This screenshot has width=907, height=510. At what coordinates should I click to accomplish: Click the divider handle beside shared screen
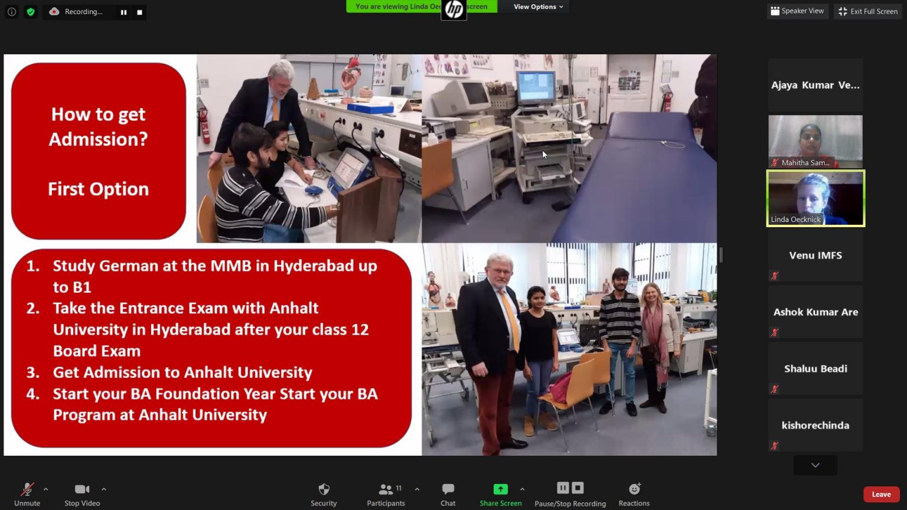721,255
